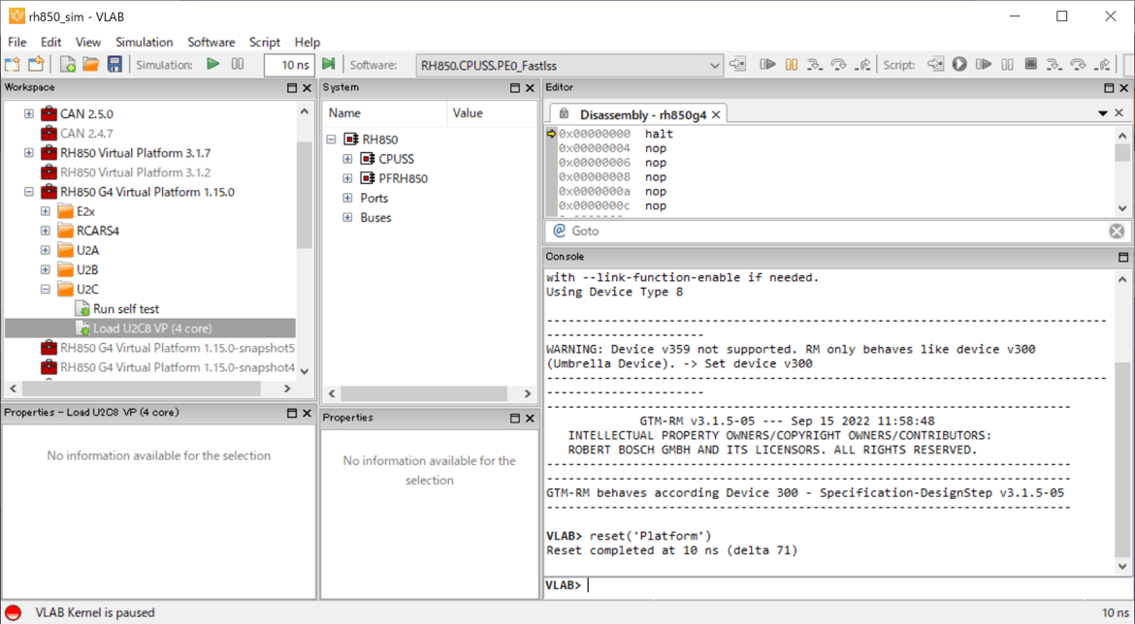Collapse the RH850 node in System panel
Viewport: 1135px width, 624px height.
pyautogui.click(x=331, y=140)
